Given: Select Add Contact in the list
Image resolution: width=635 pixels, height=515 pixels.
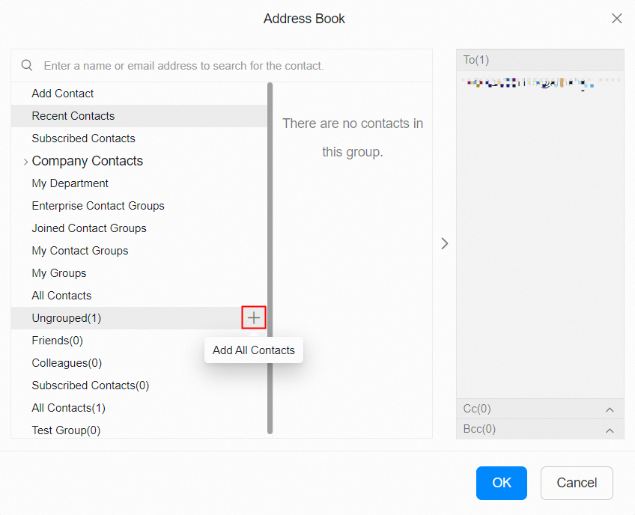Looking at the screenshot, I should pos(63,94).
